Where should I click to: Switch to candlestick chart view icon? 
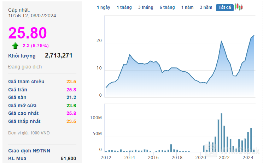239,7
